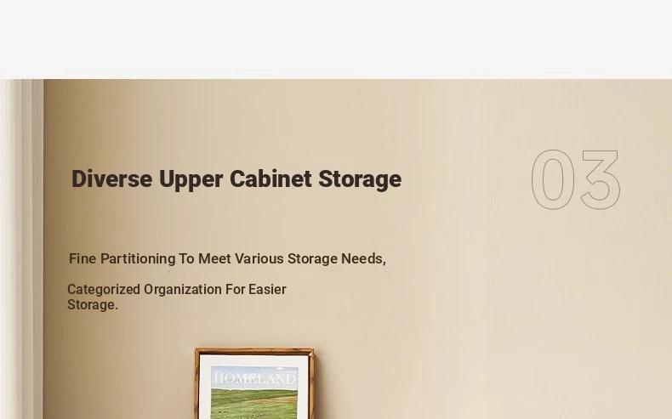Click the green meadow in the framed picture

tap(254, 404)
